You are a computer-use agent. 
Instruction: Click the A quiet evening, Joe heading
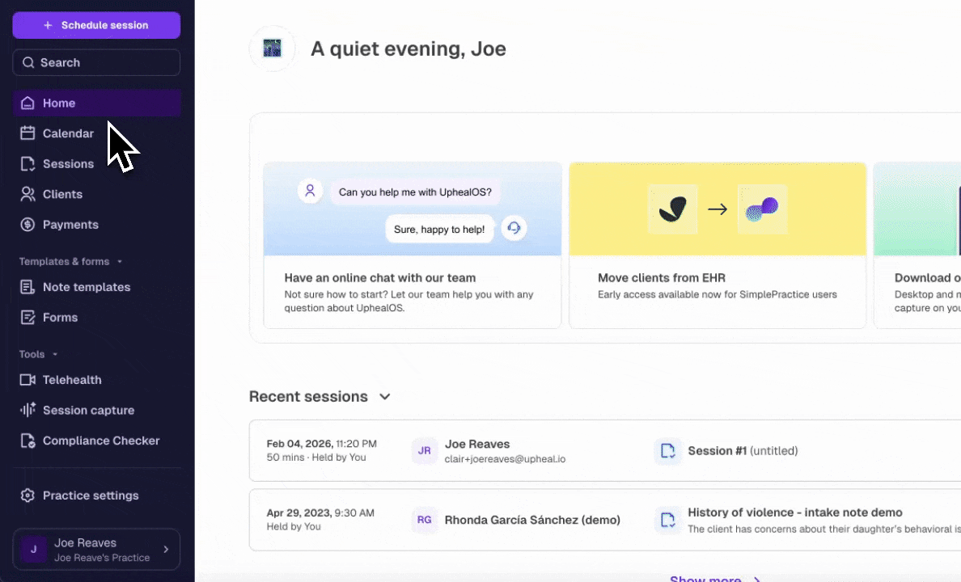click(x=409, y=48)
